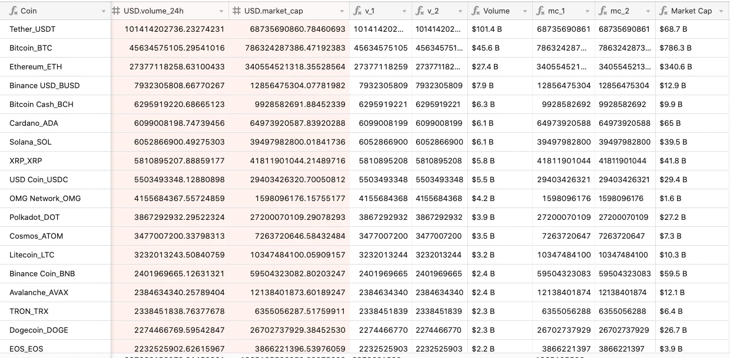Select the Dogecoin_DOGE cell
Image resolution: width=730 pixels, height=358 pixels.
click(55, 330)
